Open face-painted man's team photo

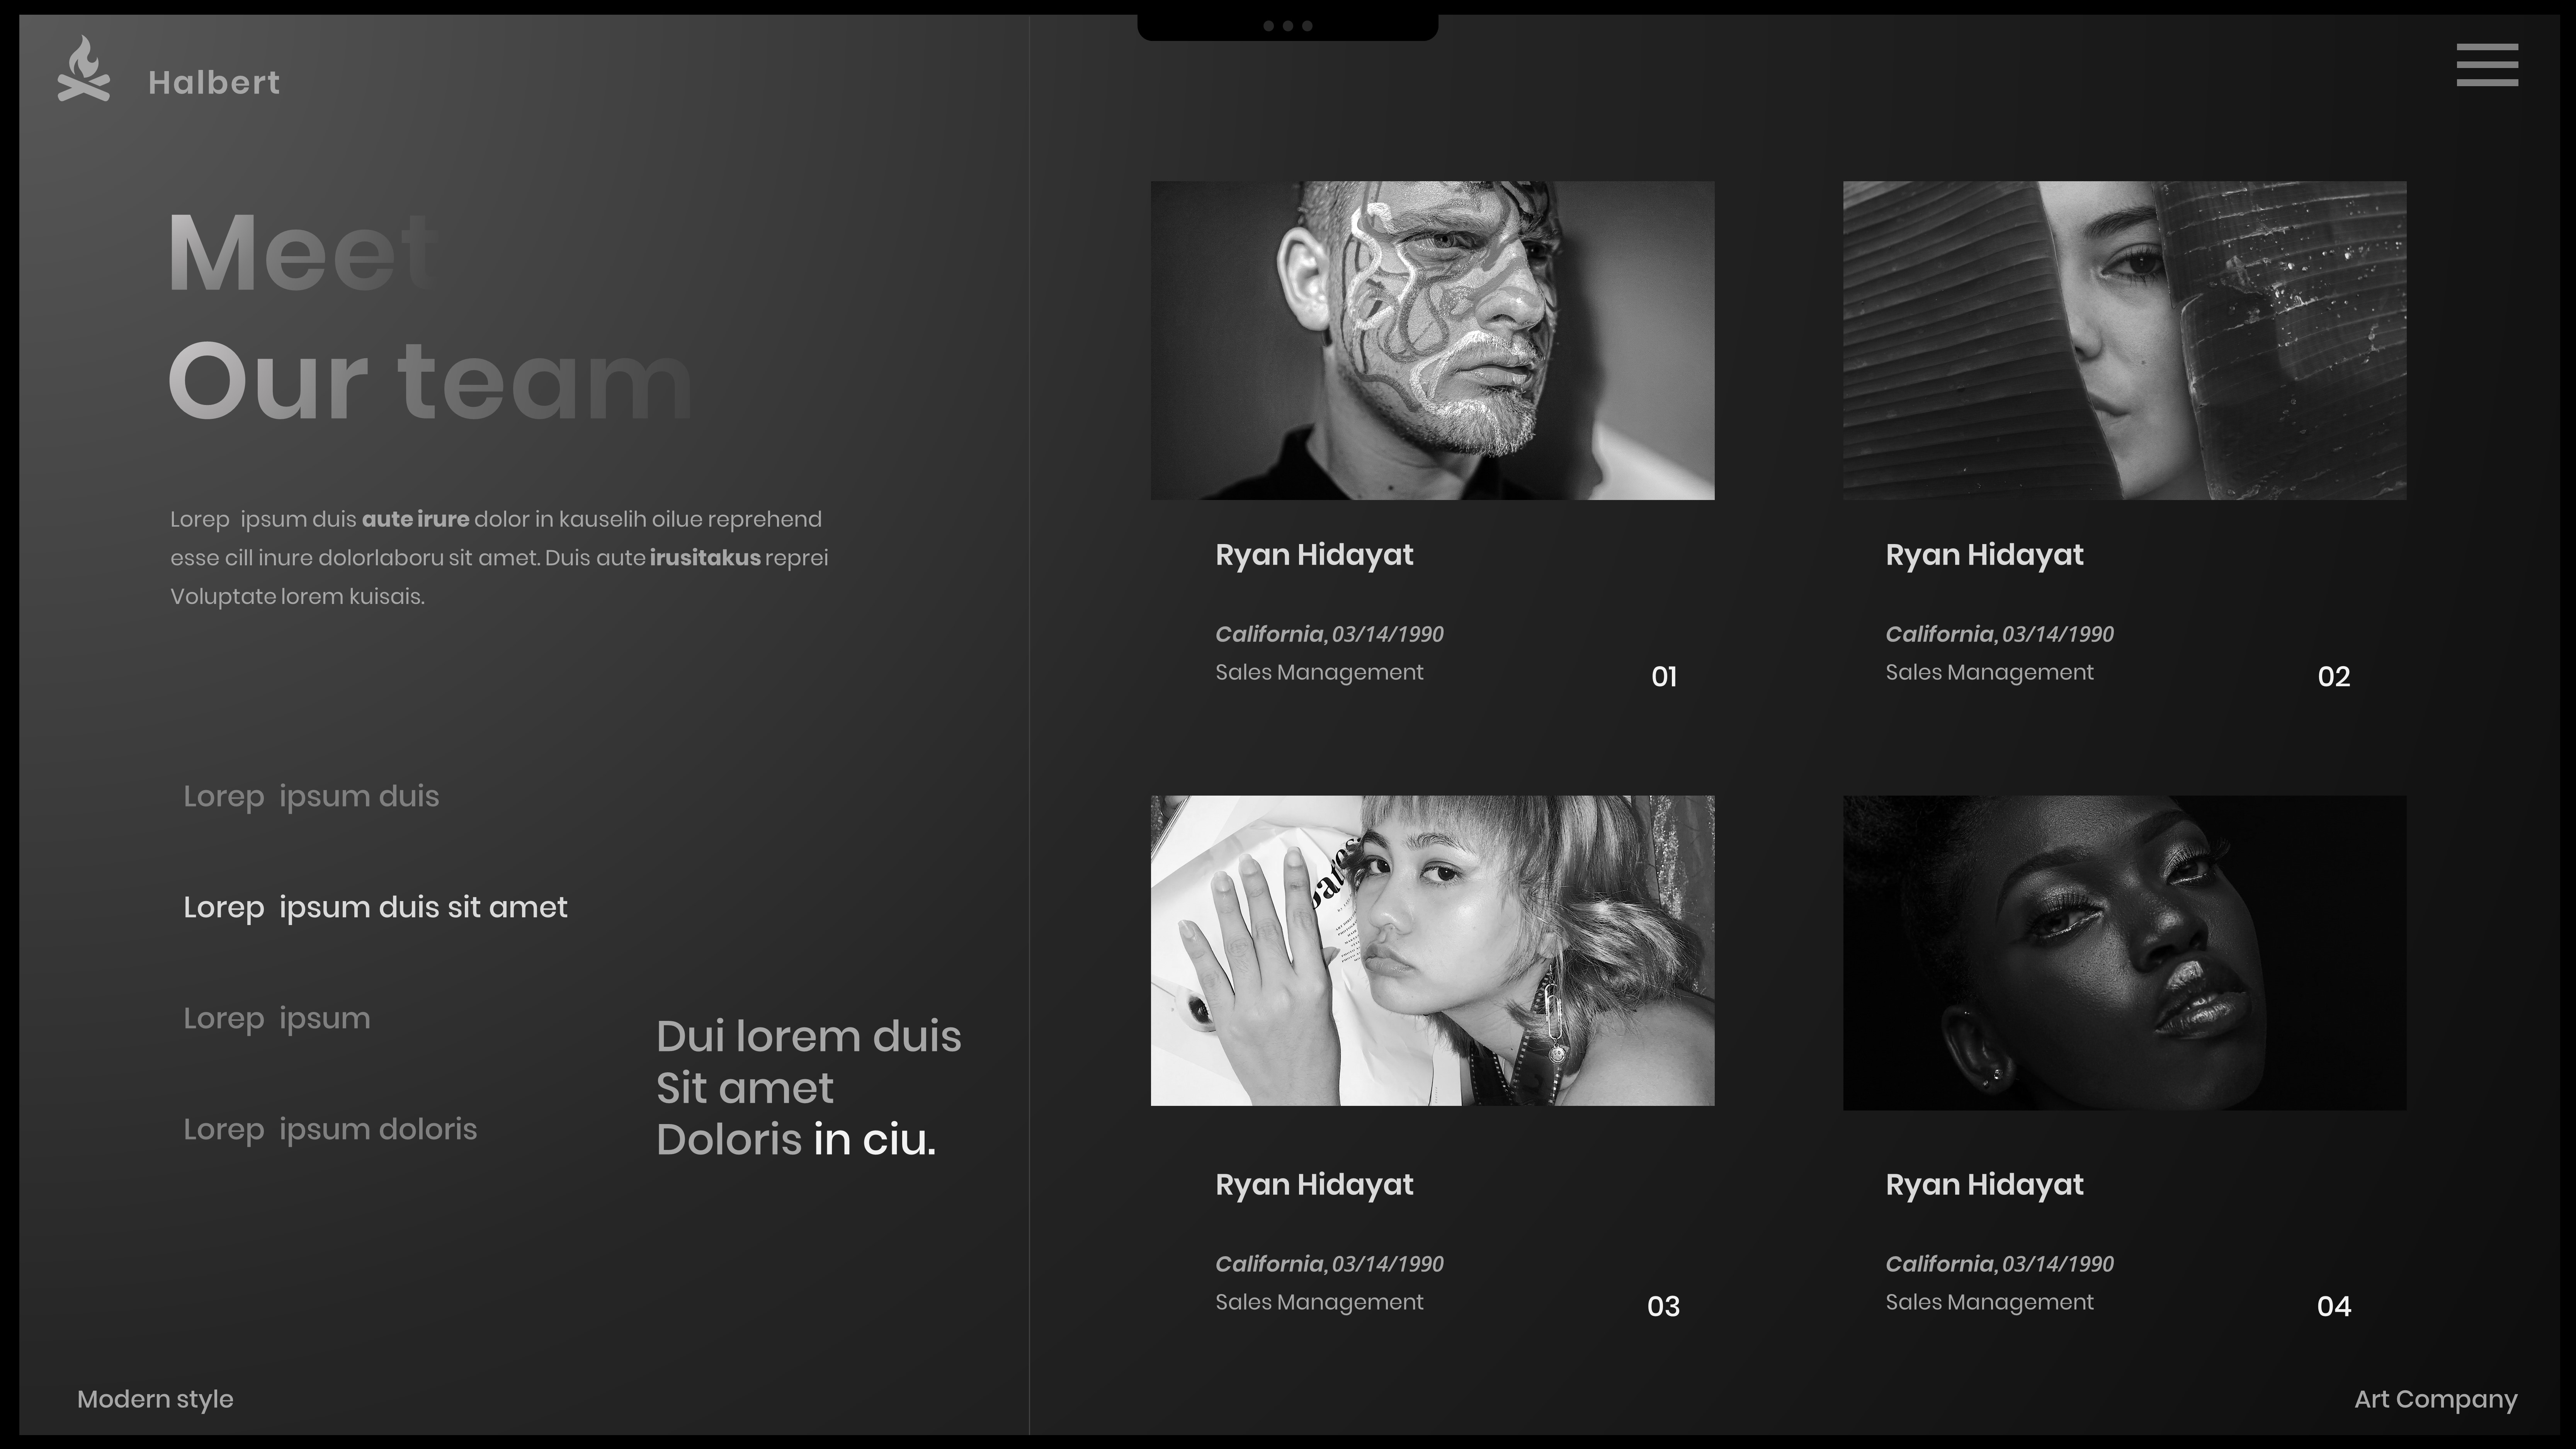pyautogui.click(x=1432, y=340)
